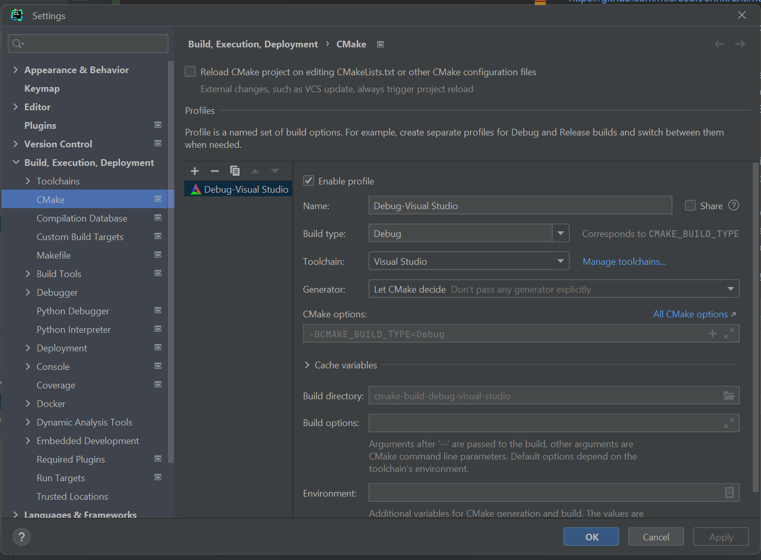Focus the settings search box
This screenshot has height=560, width=761.
click(88, 44)
